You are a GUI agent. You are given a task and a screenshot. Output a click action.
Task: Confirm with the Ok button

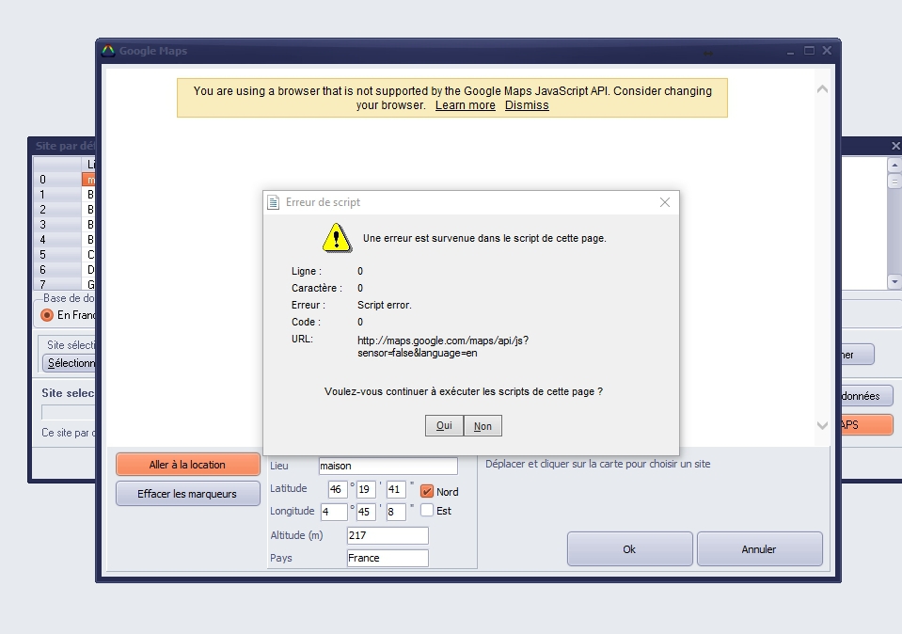pos(630,549)
